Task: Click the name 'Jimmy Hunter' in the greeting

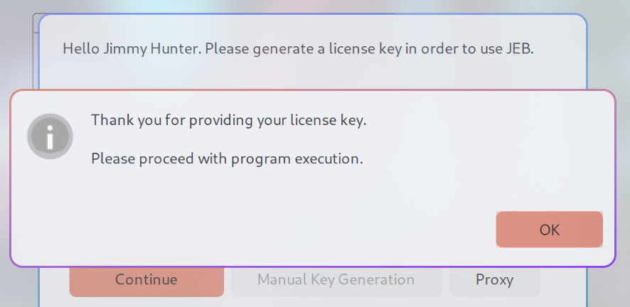Action: coord(152,49)
